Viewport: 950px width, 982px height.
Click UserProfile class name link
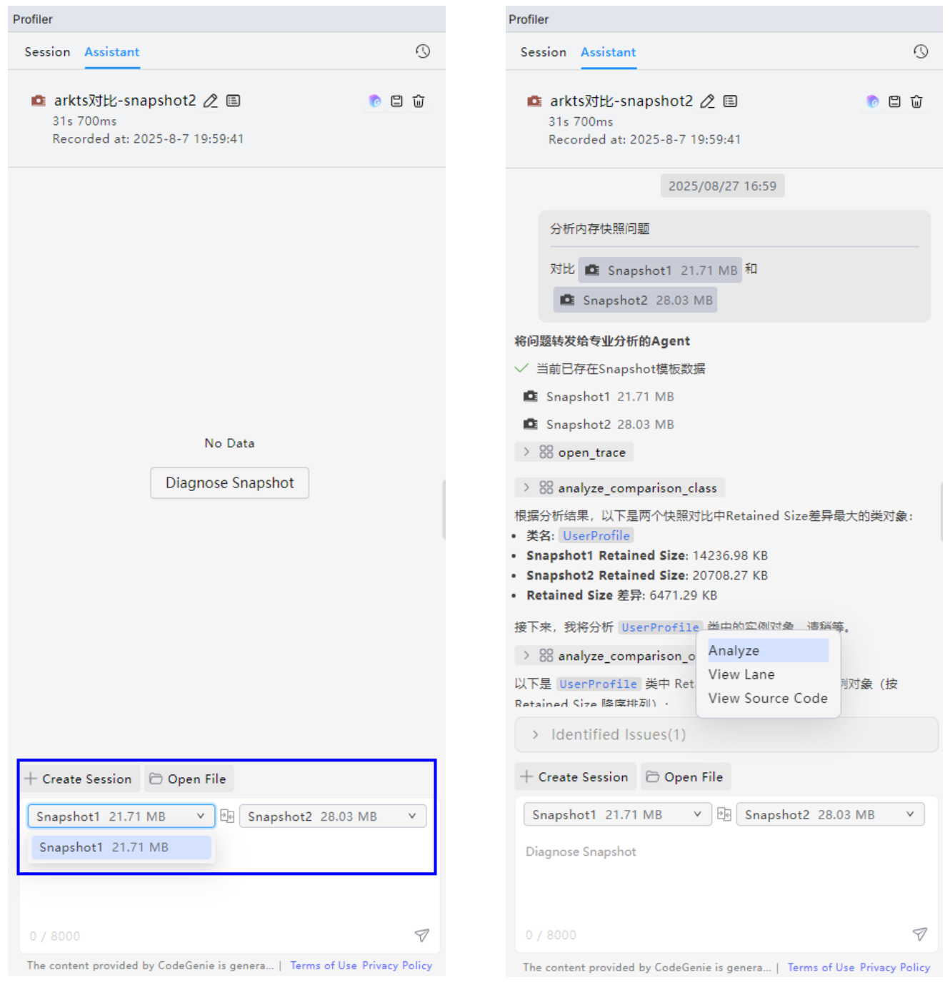click(x=596, y=536)
